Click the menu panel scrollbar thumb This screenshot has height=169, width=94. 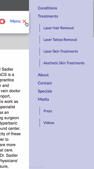click(93, 19)
